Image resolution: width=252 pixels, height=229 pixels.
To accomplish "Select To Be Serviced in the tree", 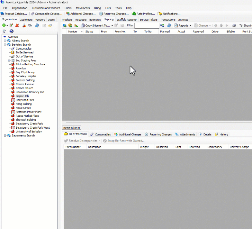I will (24, 52).
